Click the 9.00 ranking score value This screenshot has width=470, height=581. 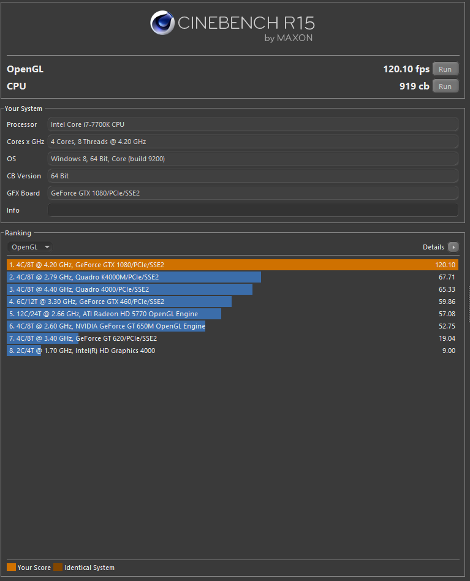(449, 350)
